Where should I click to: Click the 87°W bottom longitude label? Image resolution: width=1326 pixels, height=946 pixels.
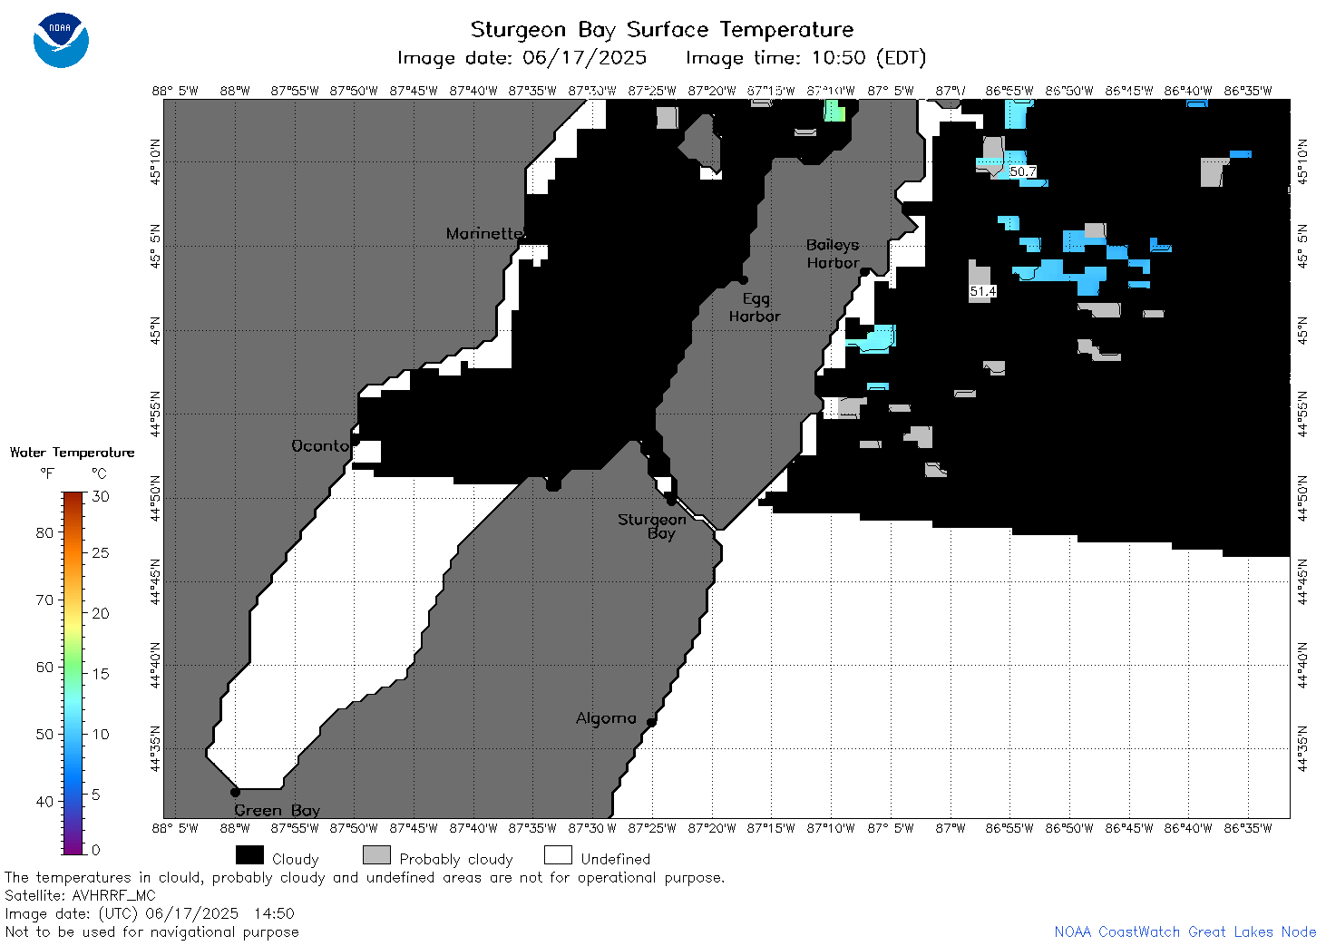click(x=951, y=827)
